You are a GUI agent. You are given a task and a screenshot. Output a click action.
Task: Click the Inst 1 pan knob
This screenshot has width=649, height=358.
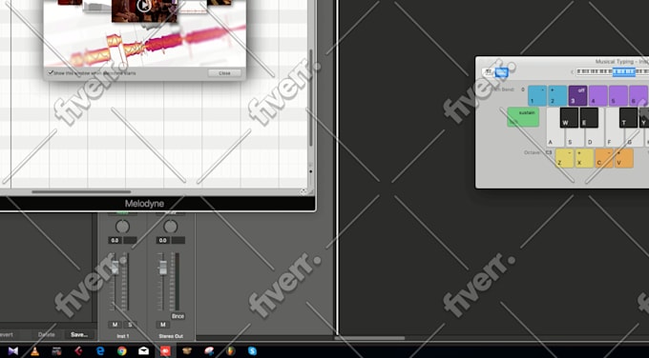click(122, 227)
